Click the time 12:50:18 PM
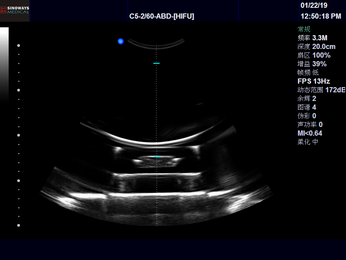 (x=321, y=16)
